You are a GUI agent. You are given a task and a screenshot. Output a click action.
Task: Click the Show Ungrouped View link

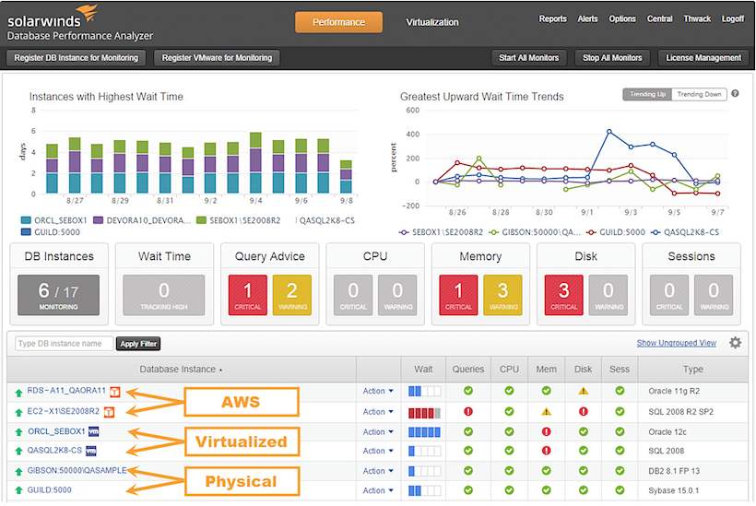pos(676,343)
